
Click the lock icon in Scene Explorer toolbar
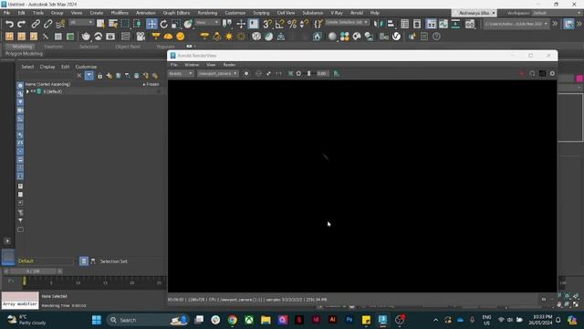99,76
